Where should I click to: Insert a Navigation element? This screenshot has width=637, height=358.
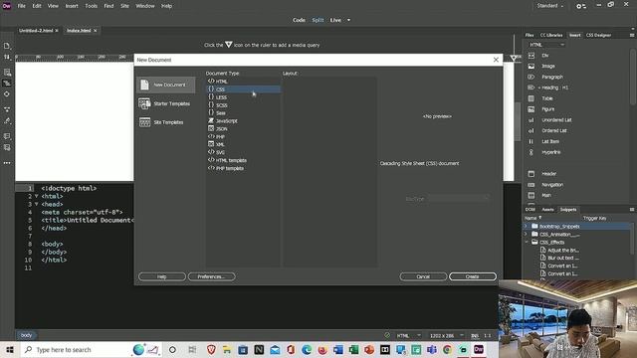point(552,185)
